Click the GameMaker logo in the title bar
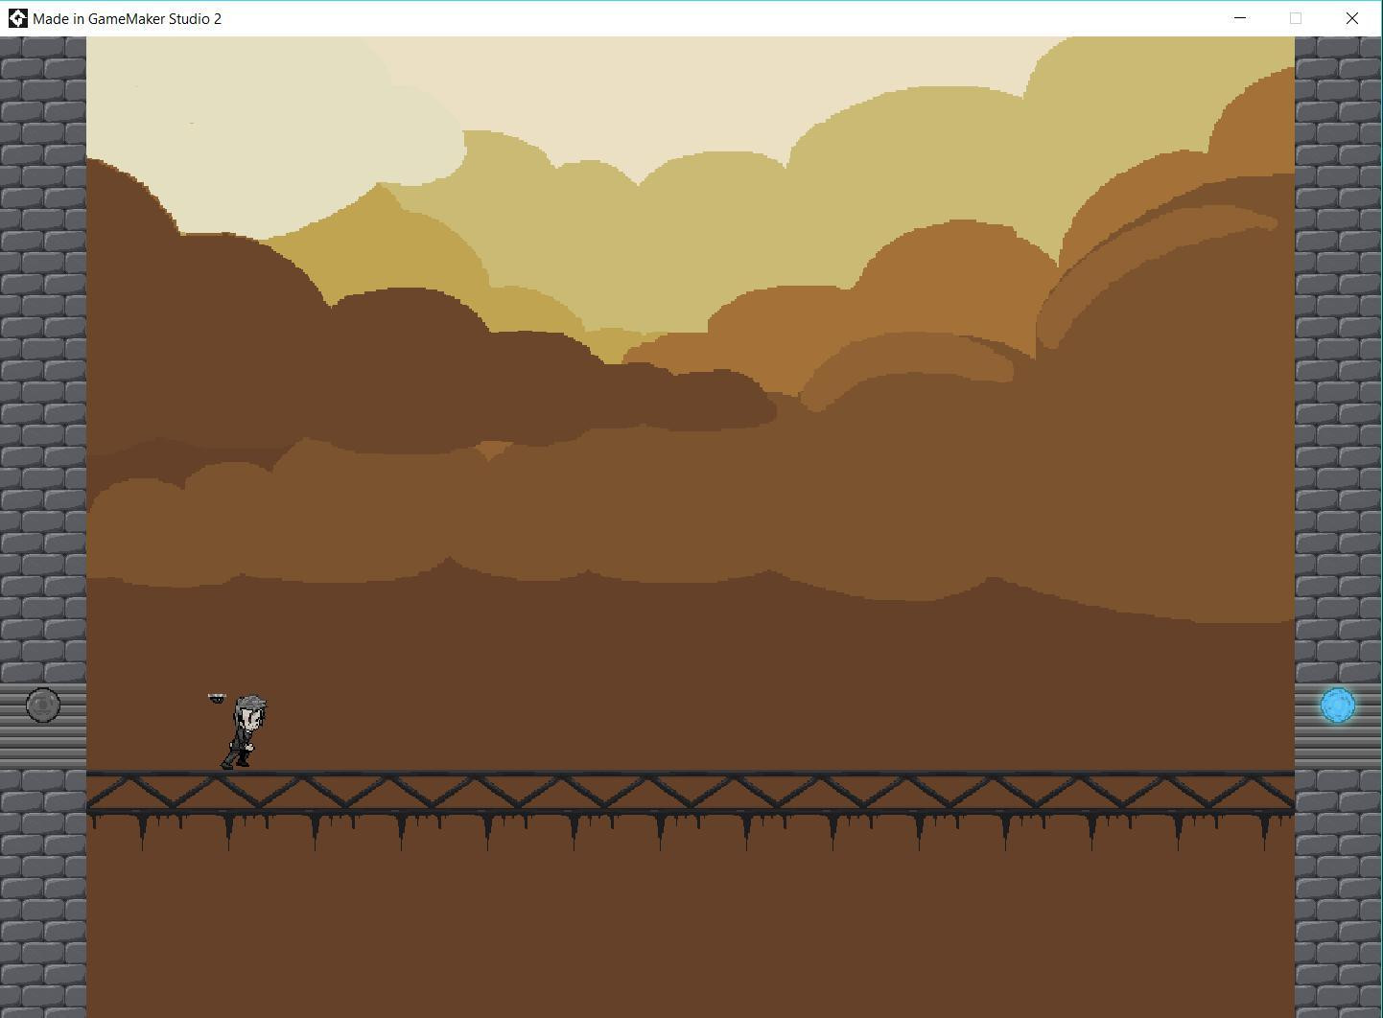Screen dimensions: 1383x1018 pyautogui.click(x=17, y=18)
